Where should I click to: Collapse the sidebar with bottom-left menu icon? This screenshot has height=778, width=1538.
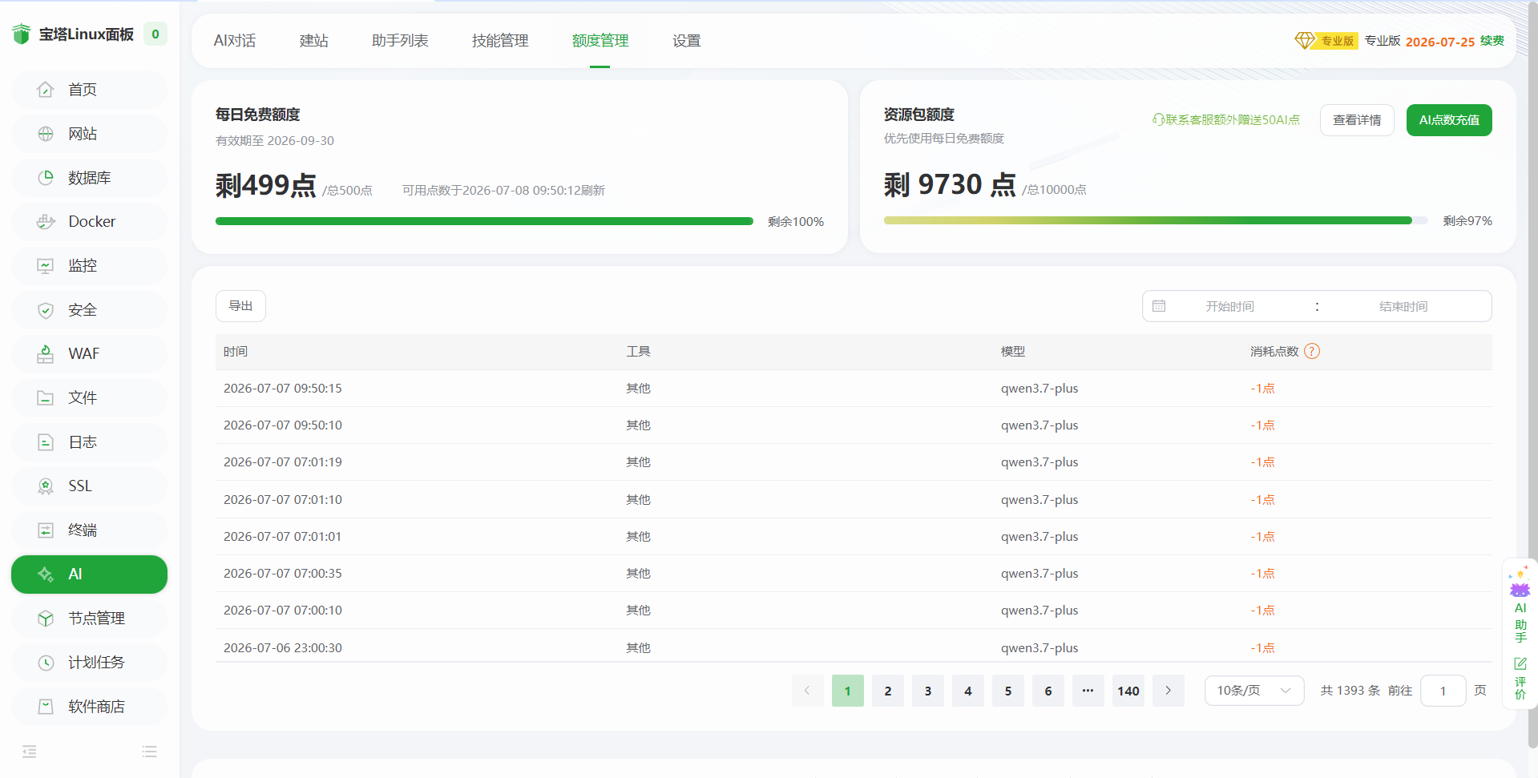tap(30, 752)
